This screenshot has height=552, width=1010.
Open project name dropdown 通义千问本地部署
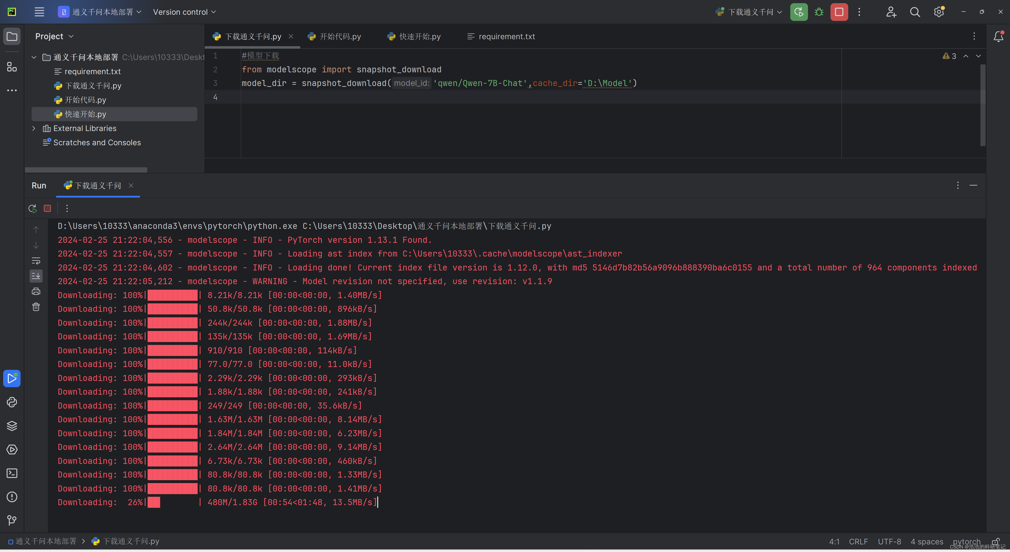pyautogui.click(x=100, y=12)
